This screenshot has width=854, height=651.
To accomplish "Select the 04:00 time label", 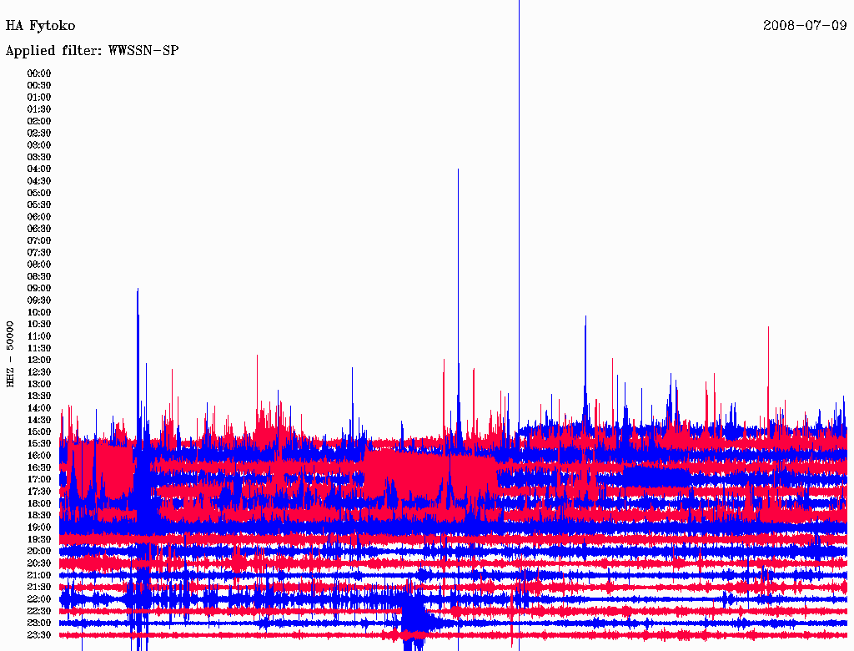I will tap(38, 169).
